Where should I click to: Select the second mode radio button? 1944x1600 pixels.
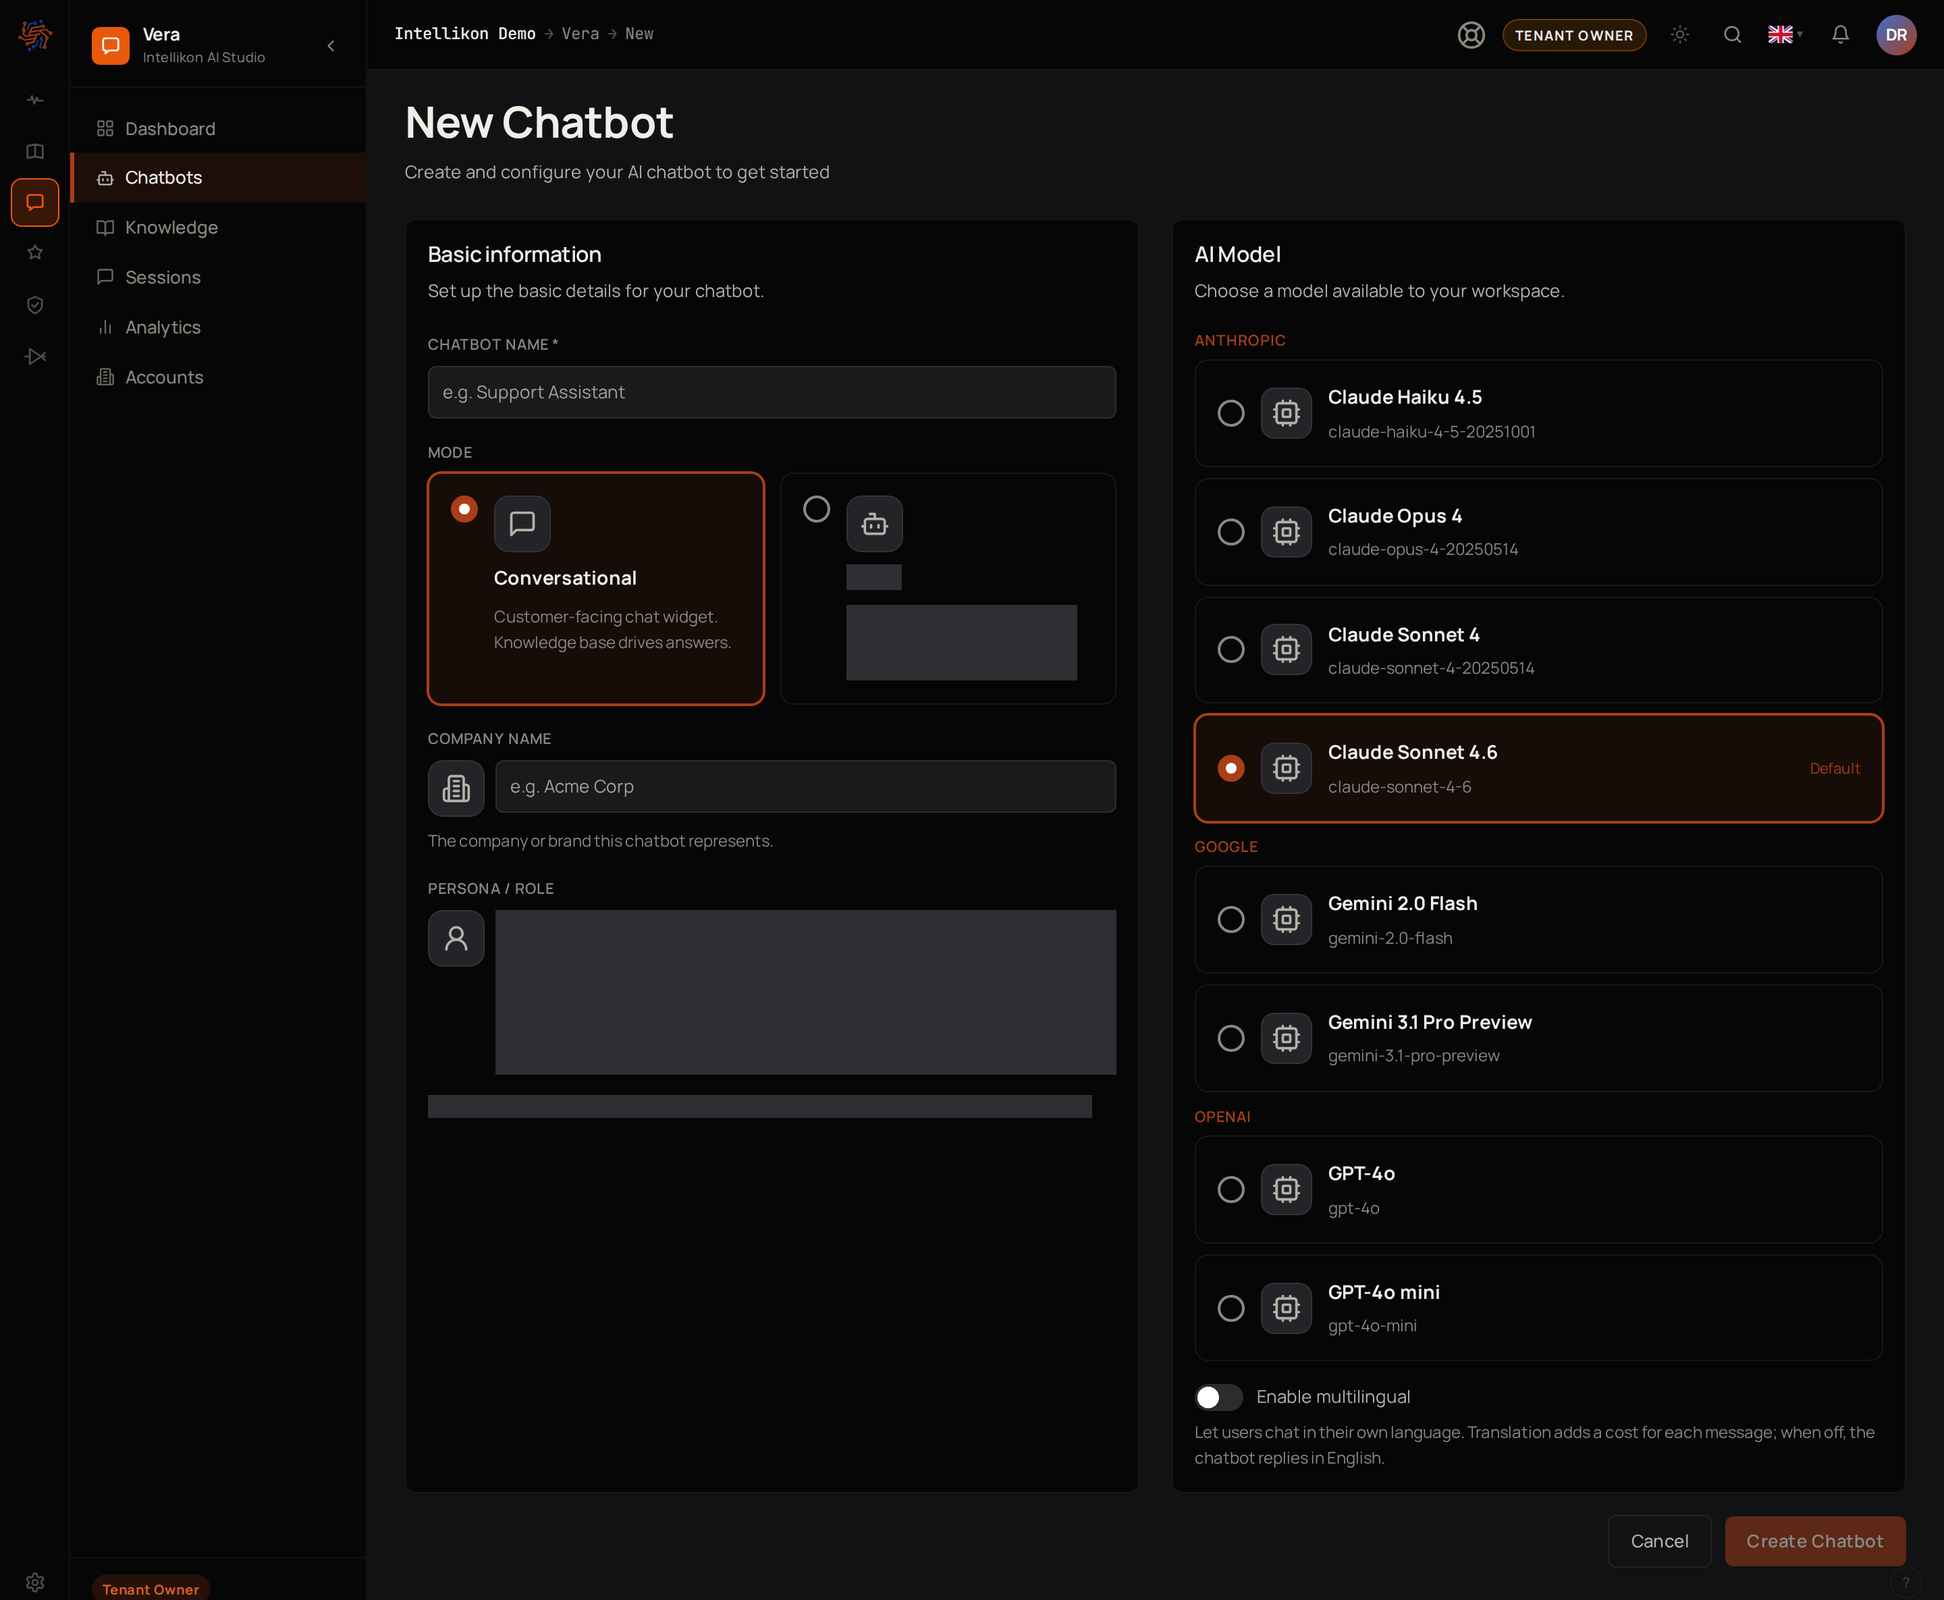pyautogui.click(x=816, y=509)
